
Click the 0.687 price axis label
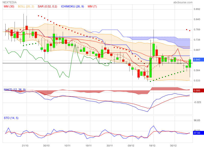point(197,50)
